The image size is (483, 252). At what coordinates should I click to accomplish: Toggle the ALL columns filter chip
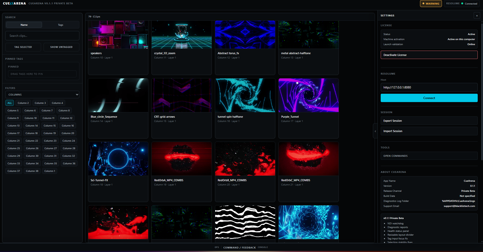tap(10, 103)
